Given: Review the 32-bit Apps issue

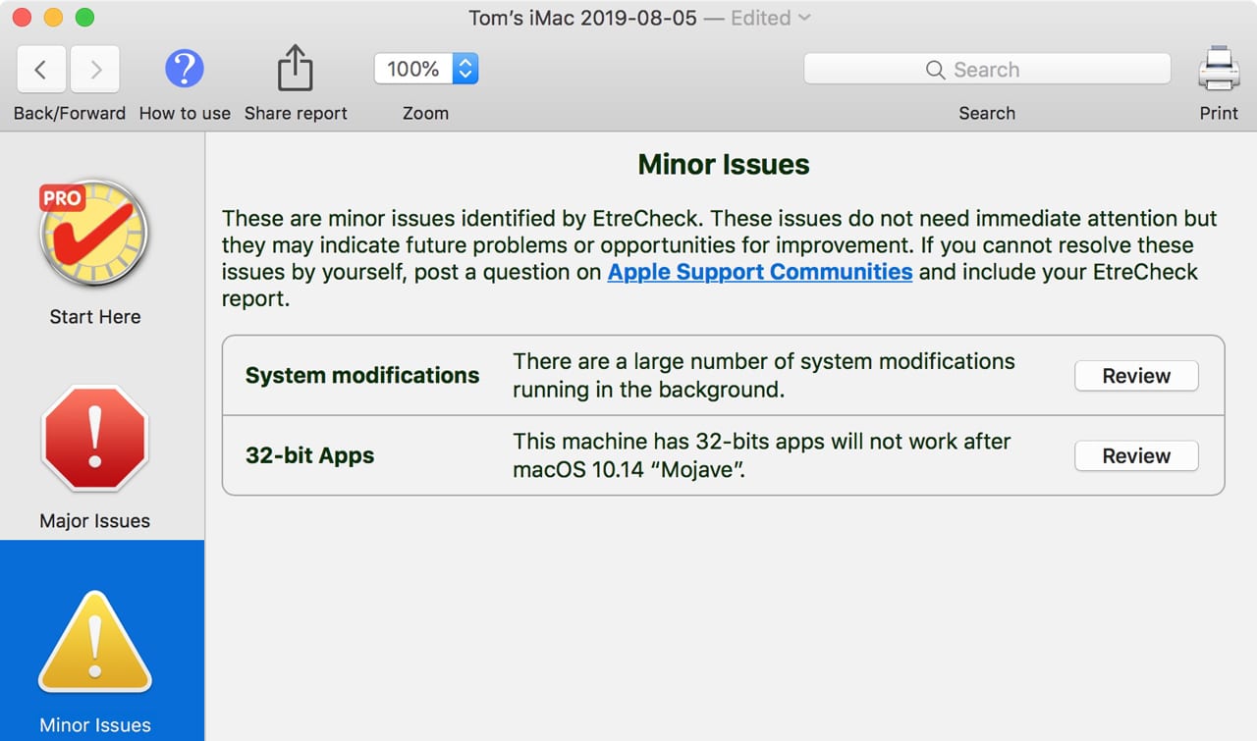Looking at the screenshot, I should pos(1136,456).
